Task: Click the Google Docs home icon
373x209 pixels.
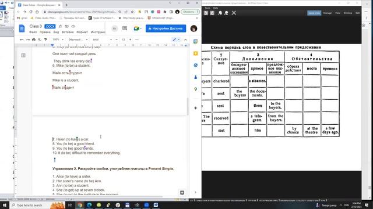Action: (x=22, y=28)
